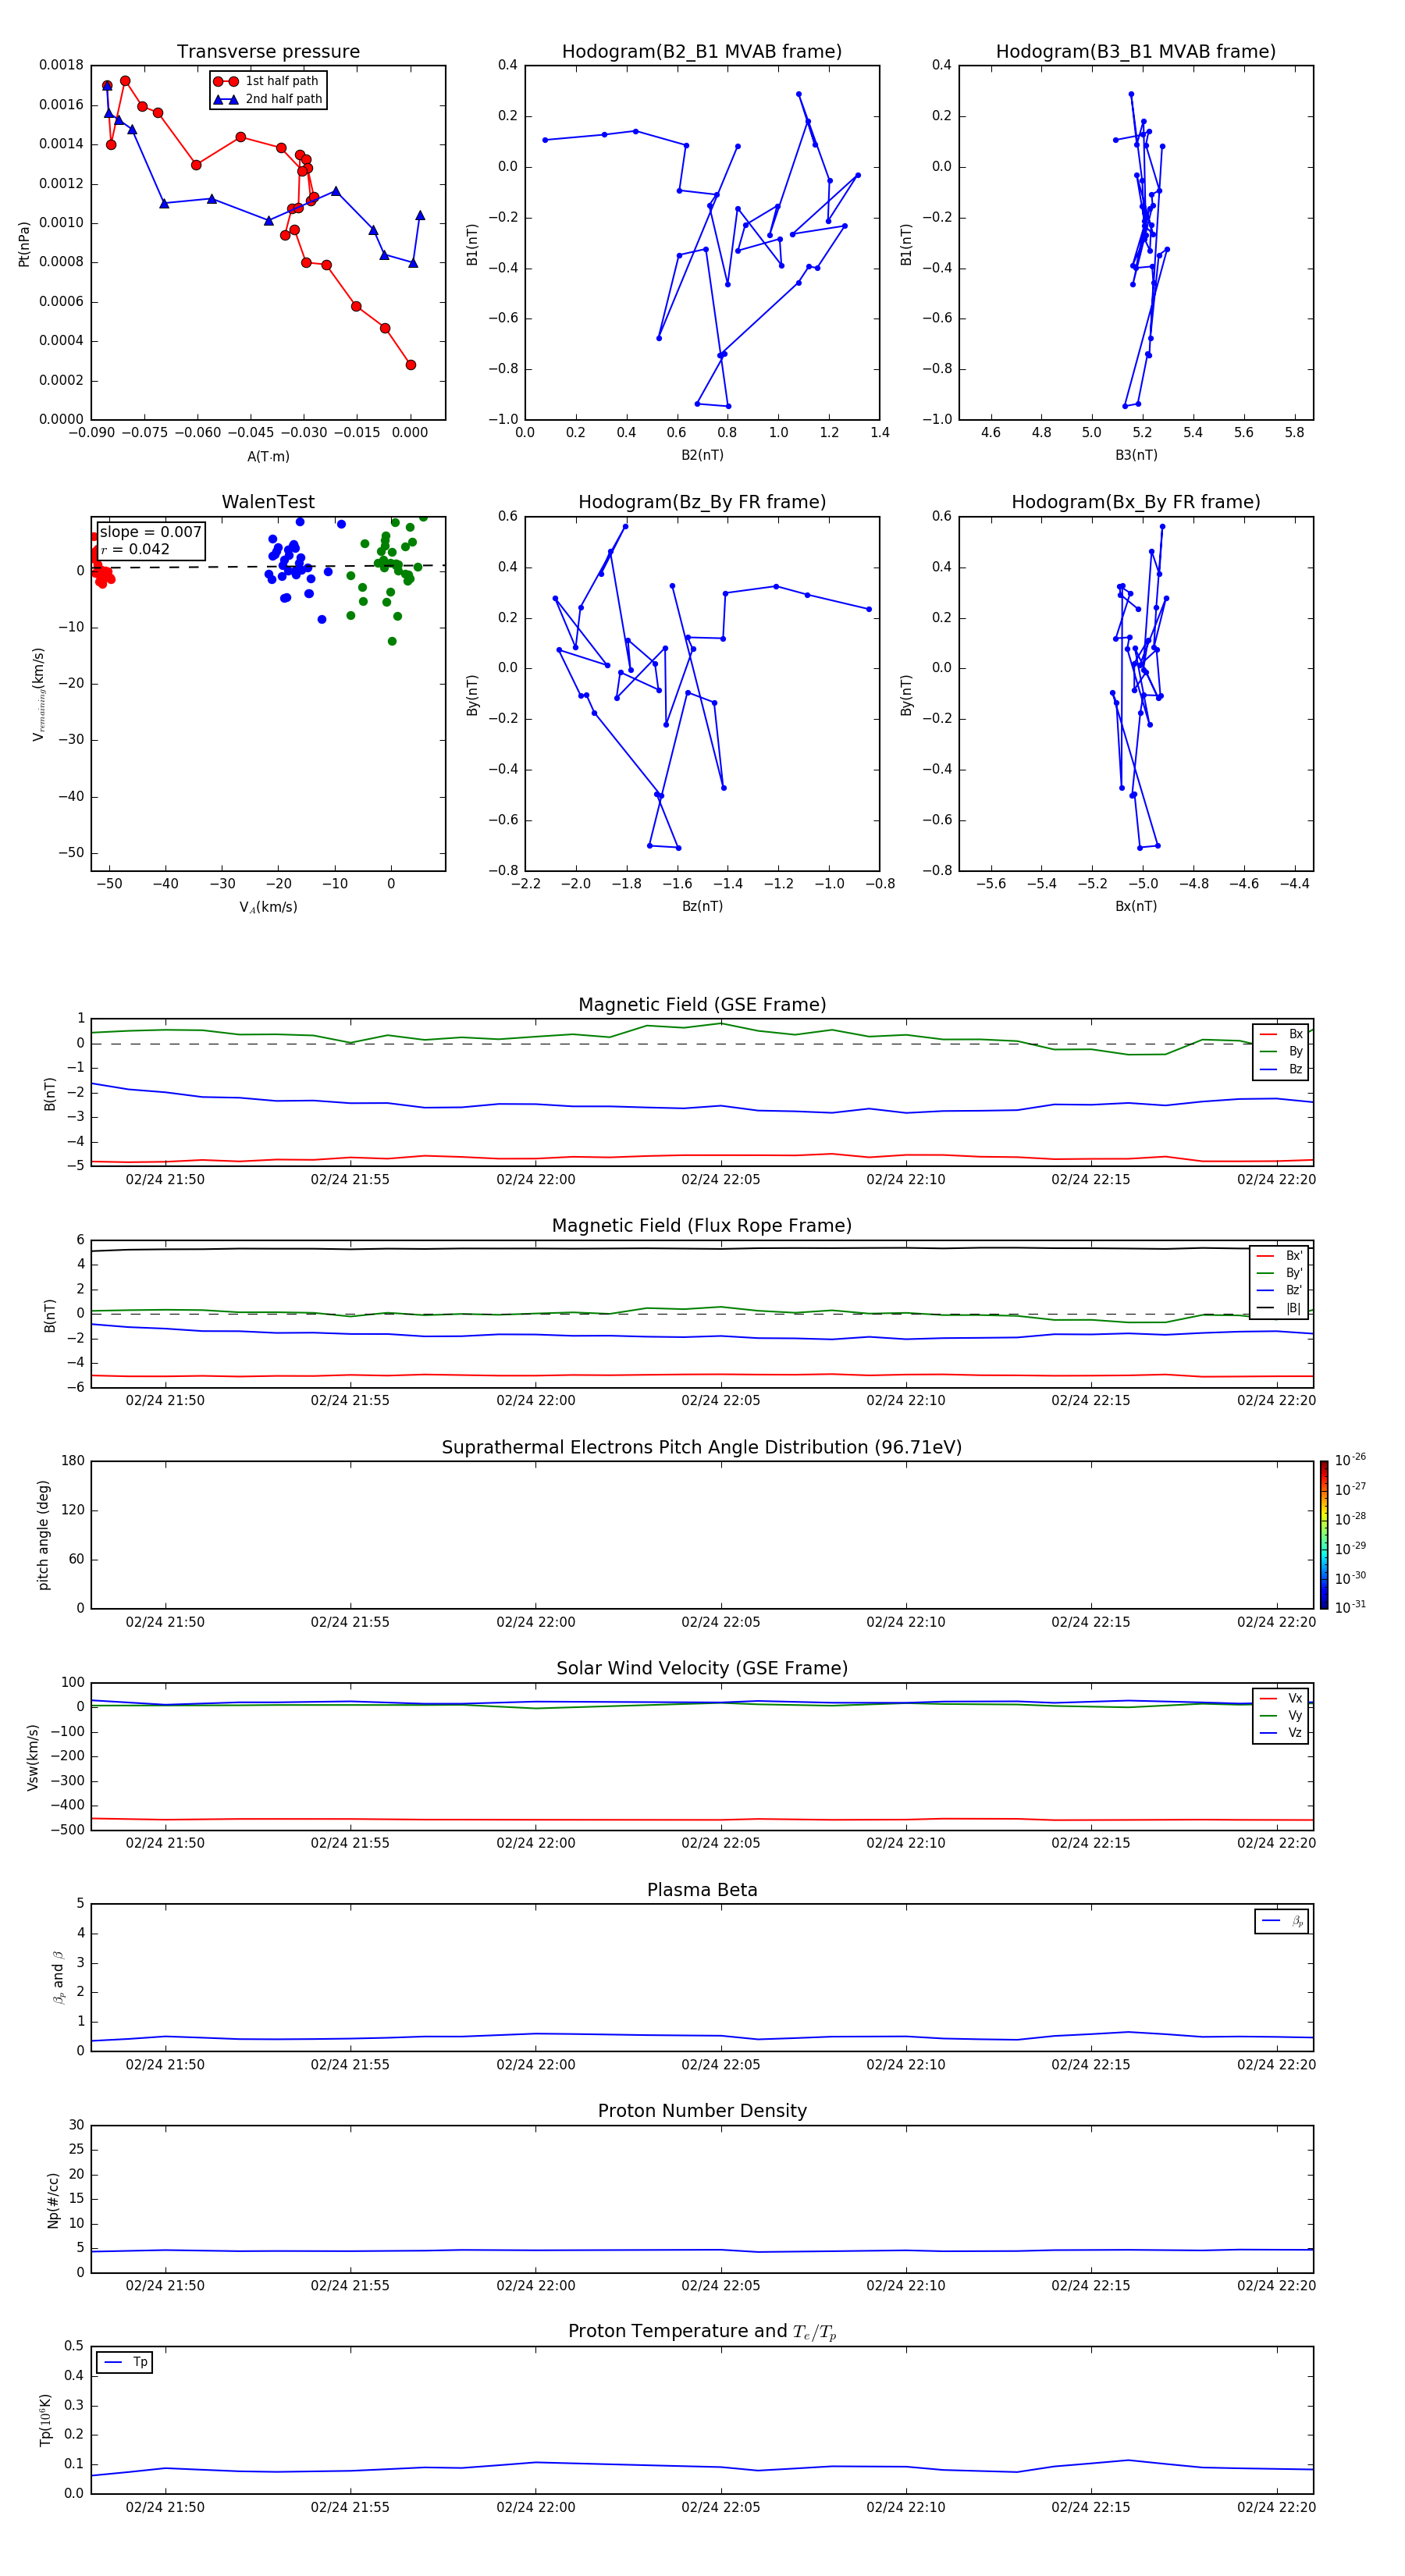This screenshot has width=1405, height=2576.
Task: Click the '10^-26' colorbar tick label
Action: pos(1350,1460)
